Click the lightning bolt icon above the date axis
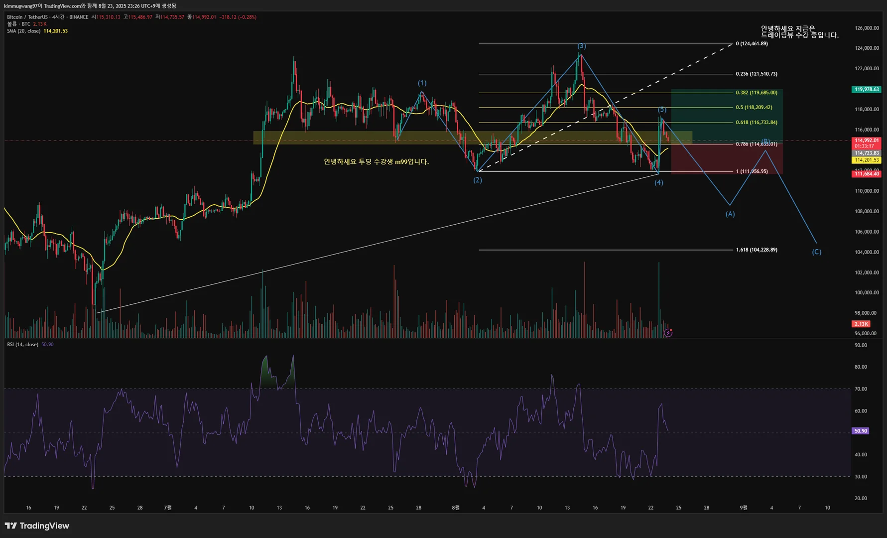Image resolution: width=887 pixels, height=538 pixels. point(668,332)
